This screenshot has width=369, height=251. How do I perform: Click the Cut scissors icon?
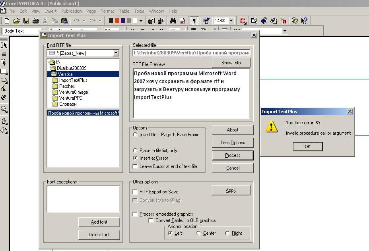[x=45, y=21]
